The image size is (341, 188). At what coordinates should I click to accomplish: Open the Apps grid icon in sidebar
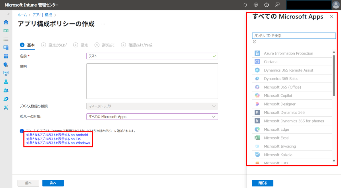coord(6,56)
